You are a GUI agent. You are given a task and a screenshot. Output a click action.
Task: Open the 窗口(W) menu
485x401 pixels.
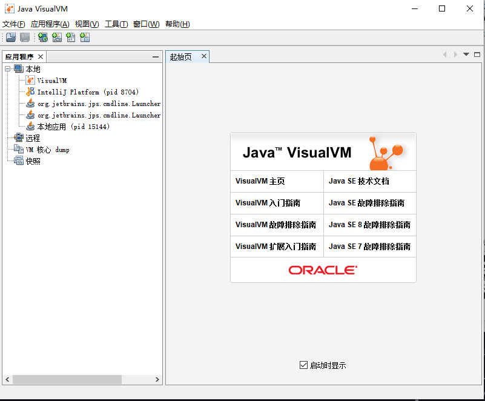pos(147,24)
